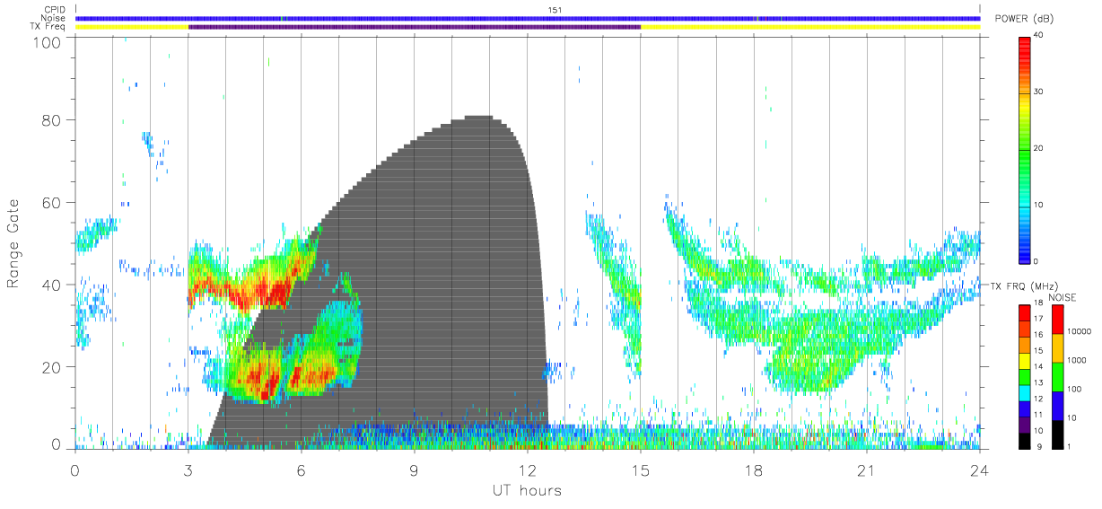Click the 100 label on NOISE scale

1075,389
